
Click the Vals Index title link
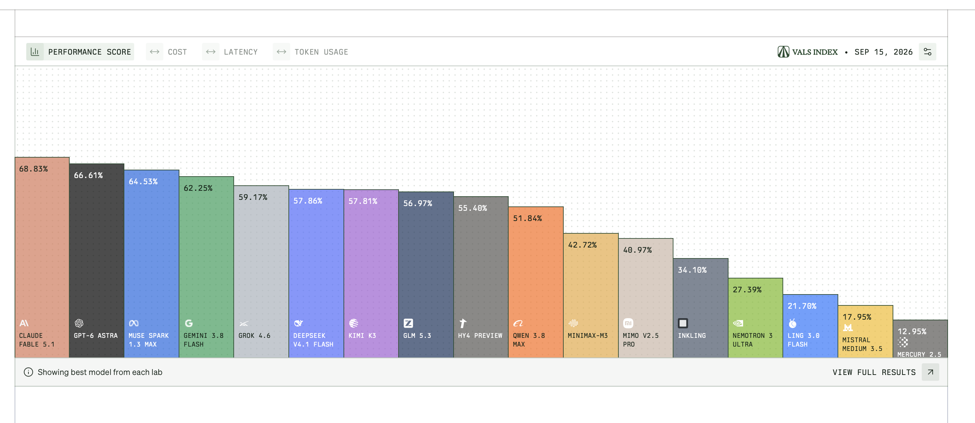coord(815,52)
